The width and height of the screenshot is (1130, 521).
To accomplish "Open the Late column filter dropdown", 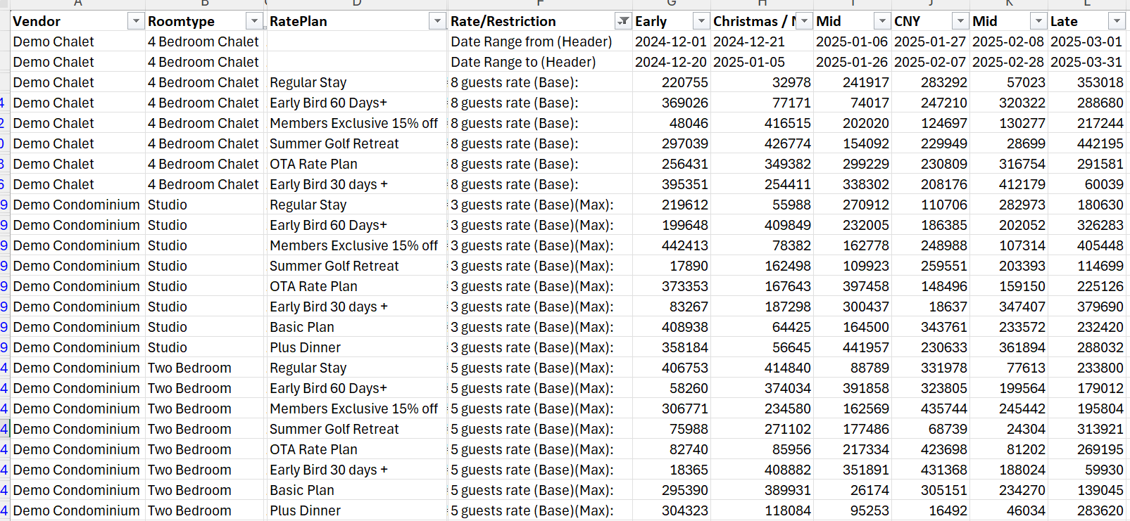I will [1116, 22].
